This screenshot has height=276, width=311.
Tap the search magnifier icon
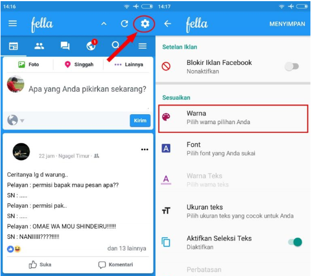click(x=115, y=45)
